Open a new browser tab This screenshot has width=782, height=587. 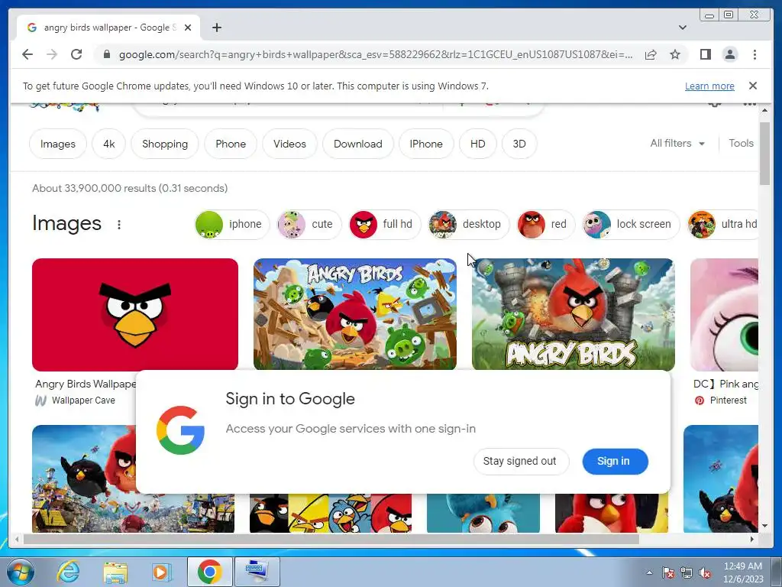[x=216, y=28]
